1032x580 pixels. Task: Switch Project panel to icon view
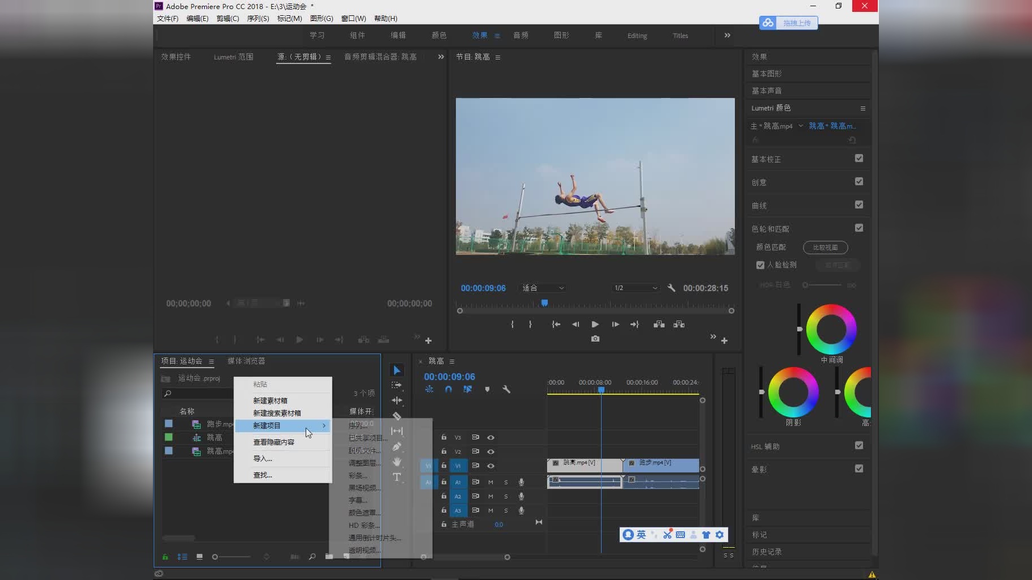coord(200,557)
